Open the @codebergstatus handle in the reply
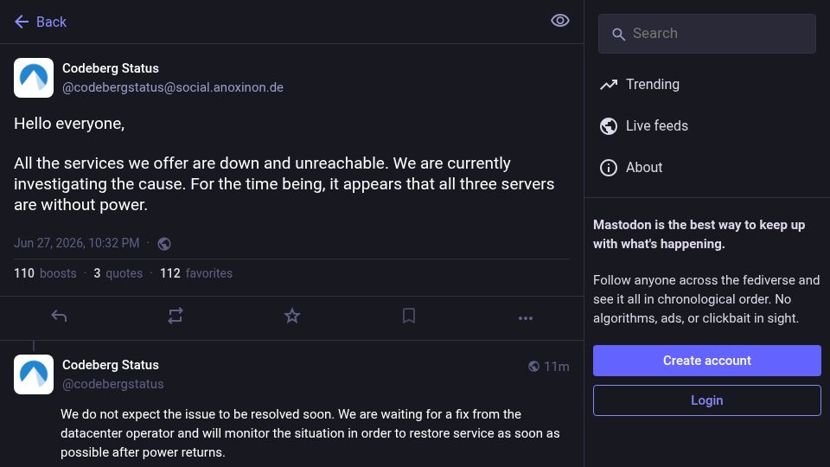 (x=112, y=384)
